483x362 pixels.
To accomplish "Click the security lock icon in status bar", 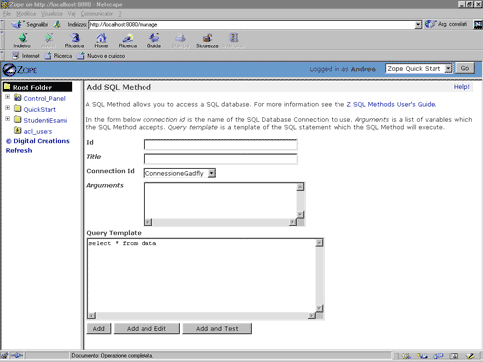I will 5,356.
